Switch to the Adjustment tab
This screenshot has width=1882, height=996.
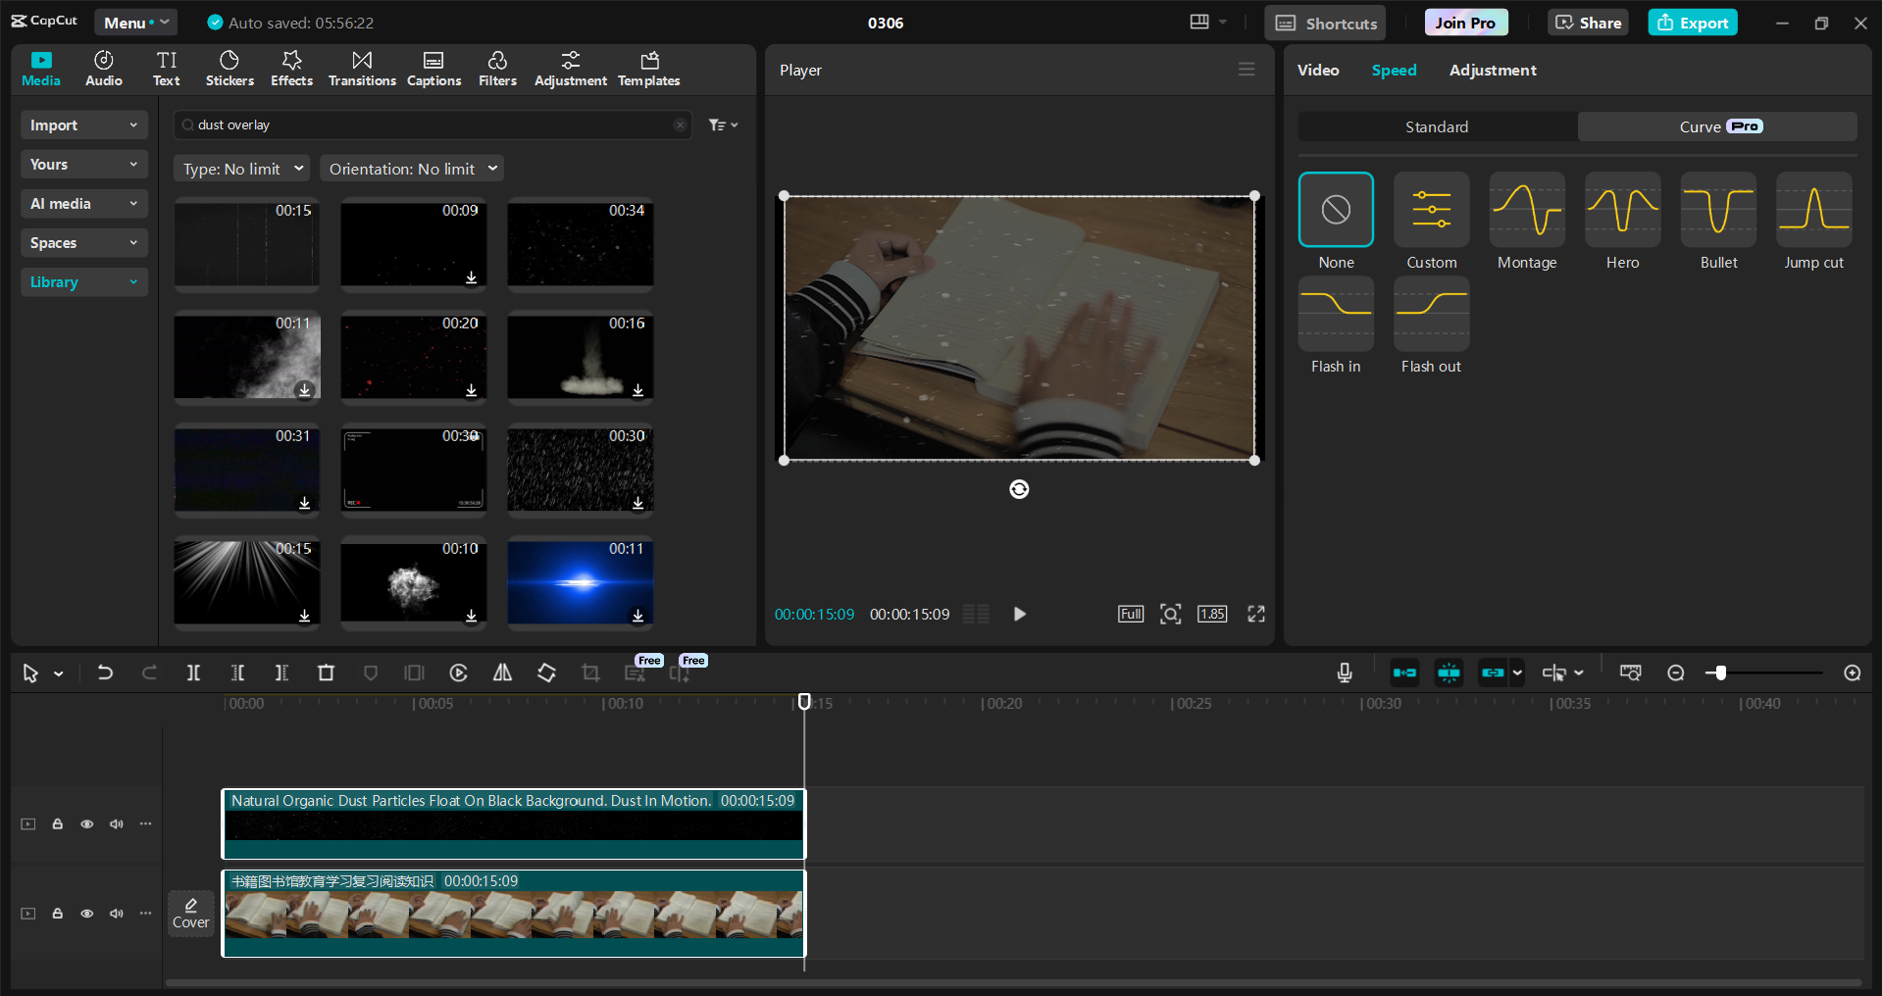(x=1492, y=70)
